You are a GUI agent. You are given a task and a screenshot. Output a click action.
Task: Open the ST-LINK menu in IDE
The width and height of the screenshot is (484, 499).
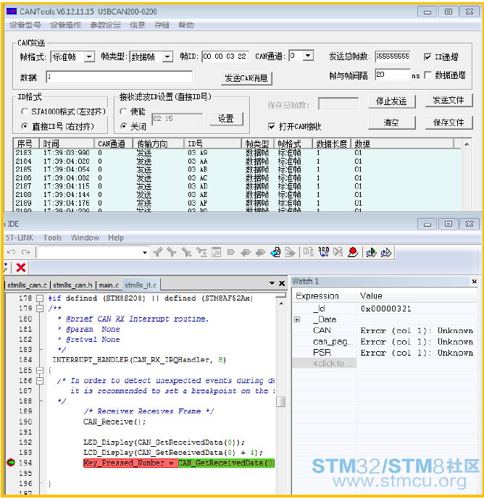coord(20,238)
